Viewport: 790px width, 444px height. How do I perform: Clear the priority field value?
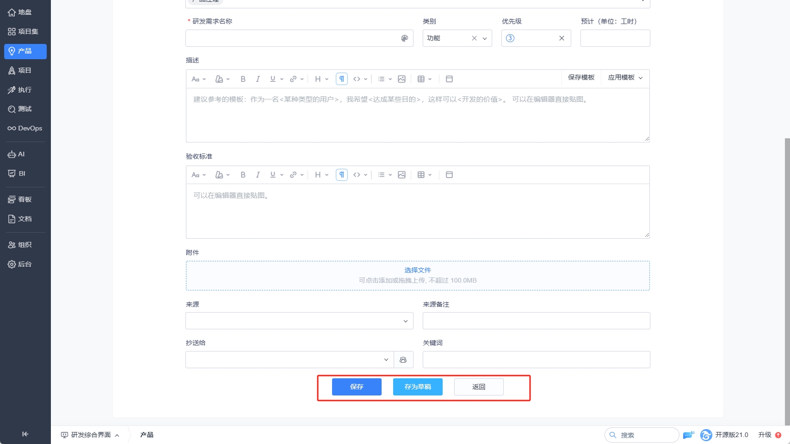pos(562,38)
